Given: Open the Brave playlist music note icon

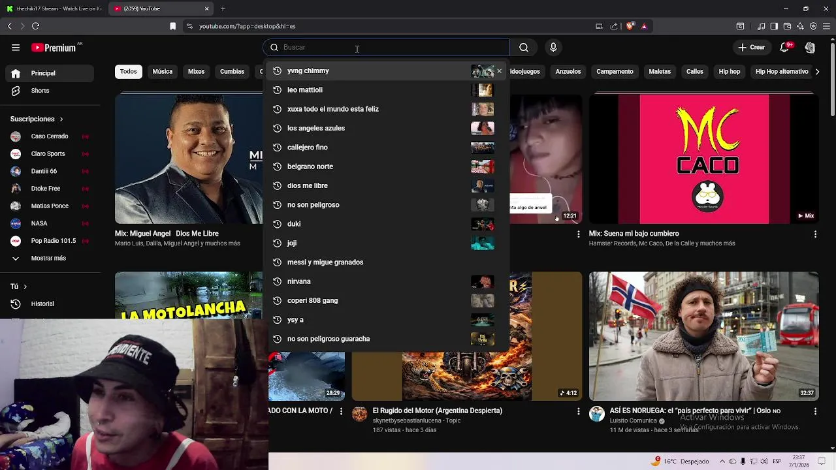Looking at the screenshot, I should [x=761, y=26].
